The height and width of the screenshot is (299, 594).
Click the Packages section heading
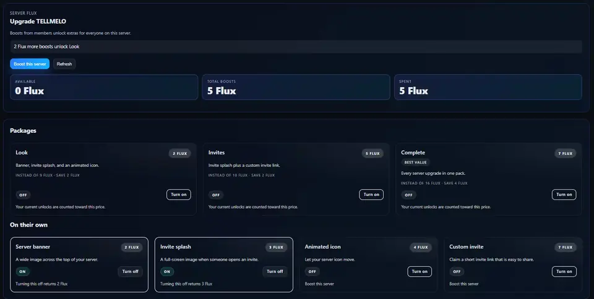click(x=23, y=130)
